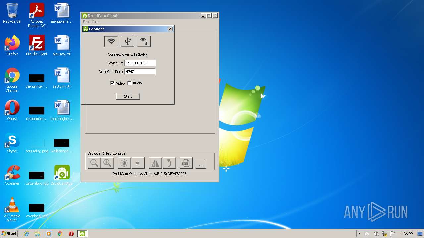Click the Show Desktop button
The height and width of the screenshot is (238, 424).
pyautogui.click(x=421, y=234)
